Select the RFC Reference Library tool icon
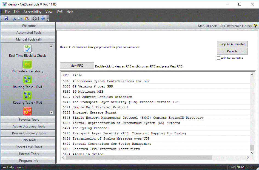The width and height of the screenshot is (259, 170). [x=27, y=64]
